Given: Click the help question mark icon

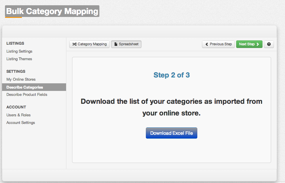Looking at the screenshot, I should coord(269,44).
